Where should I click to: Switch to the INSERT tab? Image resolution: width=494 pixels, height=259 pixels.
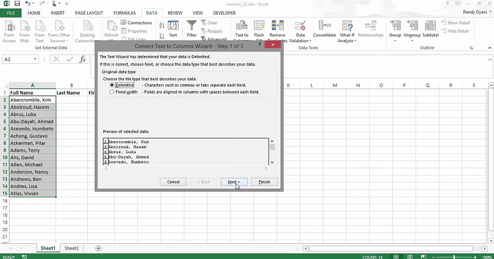pyautogui.click(x=58, y=13)
